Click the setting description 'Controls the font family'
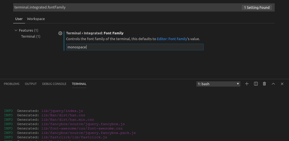289x141 pixels. 133,39
